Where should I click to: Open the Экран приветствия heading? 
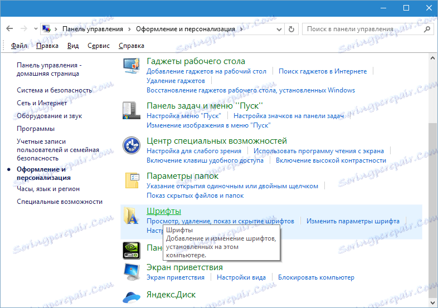coord(184,267)
